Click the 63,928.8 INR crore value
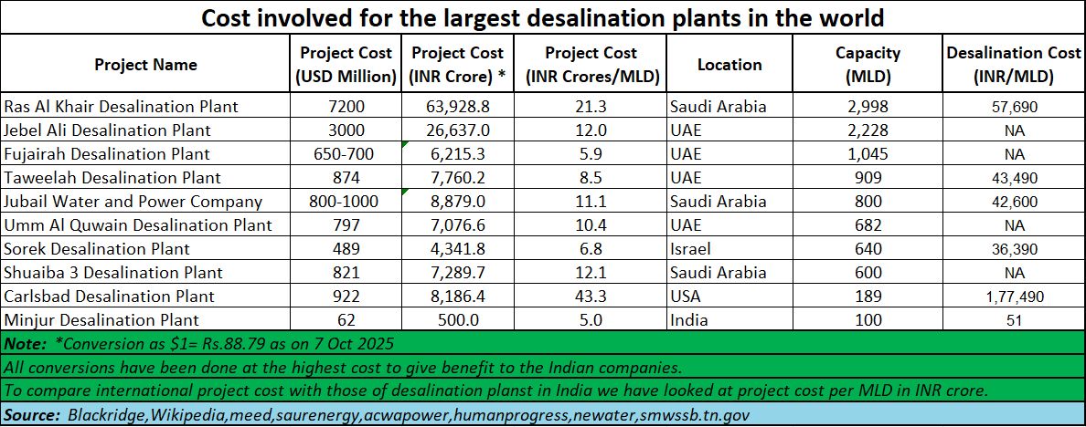 pyautogui.click(x=459, y=107)
